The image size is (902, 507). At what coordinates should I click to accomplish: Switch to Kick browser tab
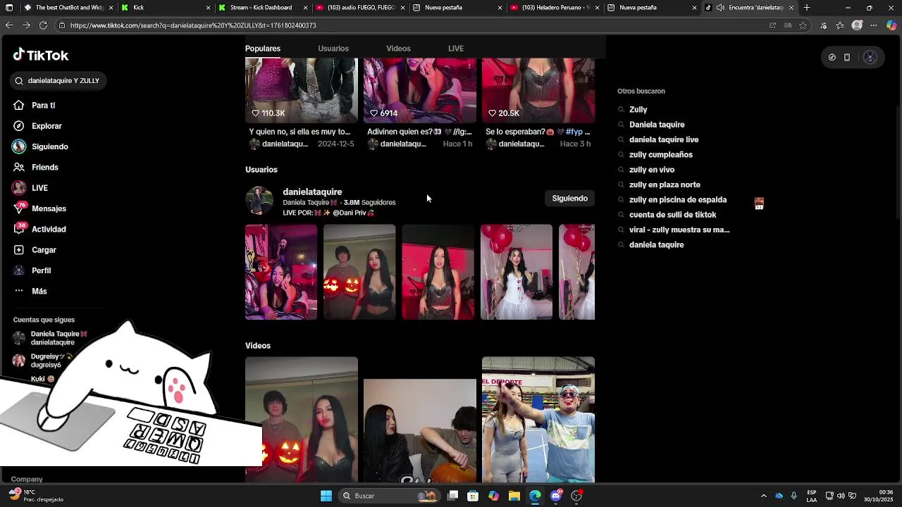[166, 8]
